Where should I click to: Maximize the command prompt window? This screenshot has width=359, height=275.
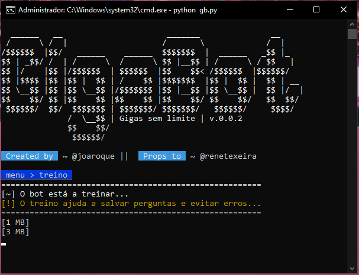(316, 9)
